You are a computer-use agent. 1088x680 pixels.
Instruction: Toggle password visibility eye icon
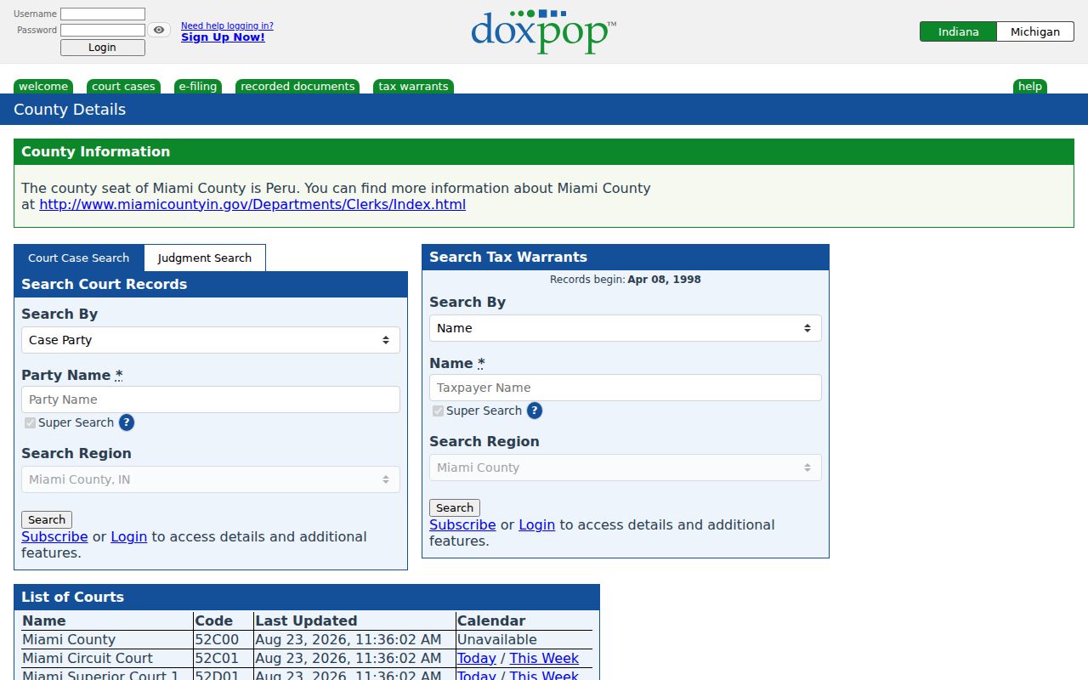click(159, 30)
